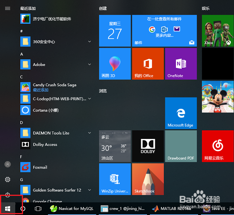Switch to MATLAB R2016a on taskbar

click(173, 209)
